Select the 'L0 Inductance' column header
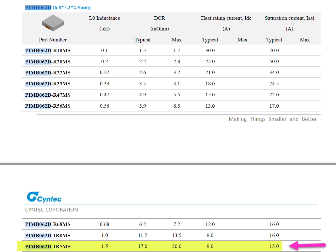 [104, 18]
